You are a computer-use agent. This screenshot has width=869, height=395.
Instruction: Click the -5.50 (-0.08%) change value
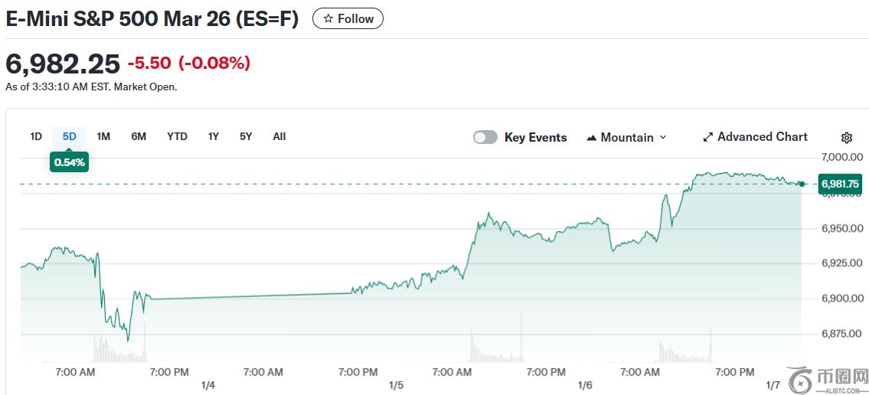click(x=189, y=64)
